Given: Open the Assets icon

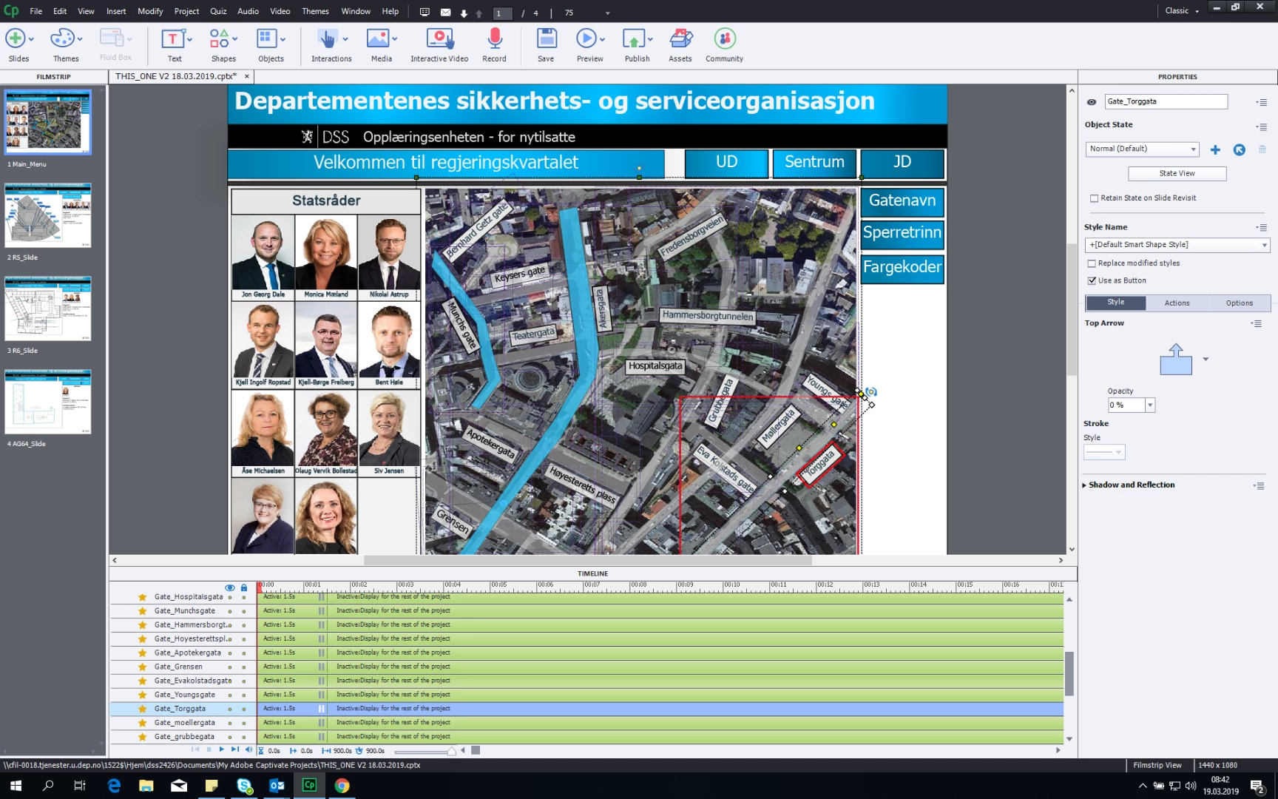Looking at the screenshot, I should pos(680,38).
